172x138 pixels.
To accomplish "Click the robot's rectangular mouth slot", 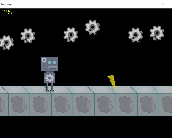I will pyautogui.click(x=52, y=68).
